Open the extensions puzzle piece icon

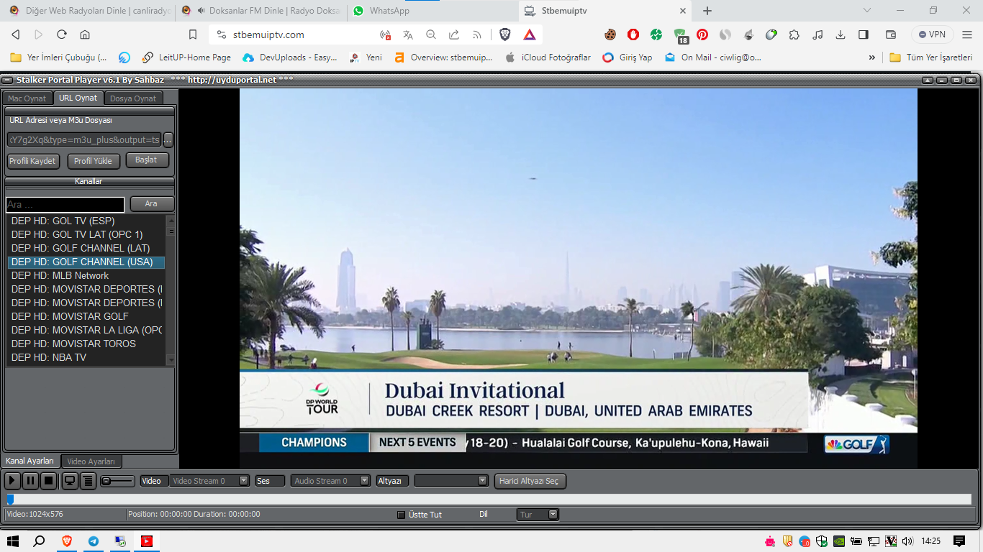pyautogui.click(x=794, y=34)
